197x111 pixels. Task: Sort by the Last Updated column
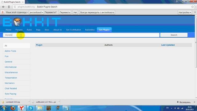pyautogui.click(x=168, y=45)
